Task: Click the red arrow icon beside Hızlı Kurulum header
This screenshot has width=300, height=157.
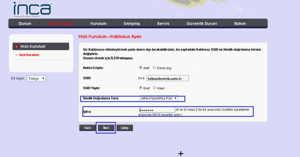Action: coord(16,46)
